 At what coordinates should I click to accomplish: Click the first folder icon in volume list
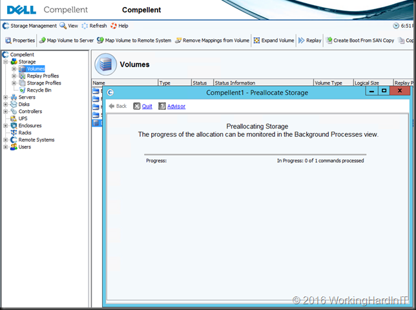(96, 91)
